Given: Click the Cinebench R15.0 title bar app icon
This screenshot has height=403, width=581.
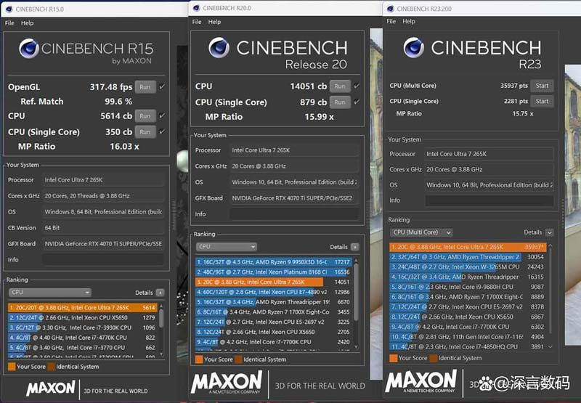Looking at the screenshot, I should 9,9.
